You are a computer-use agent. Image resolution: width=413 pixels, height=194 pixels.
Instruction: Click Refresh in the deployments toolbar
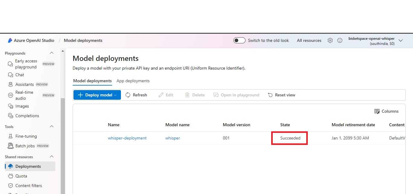pos(136,95)
